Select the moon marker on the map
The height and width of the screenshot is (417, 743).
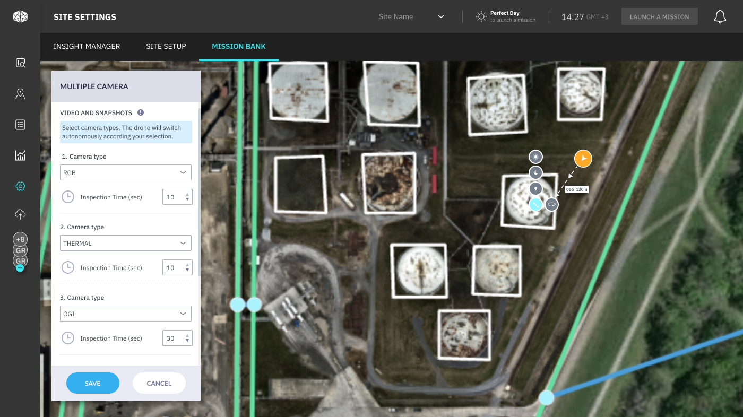[535, 172]
